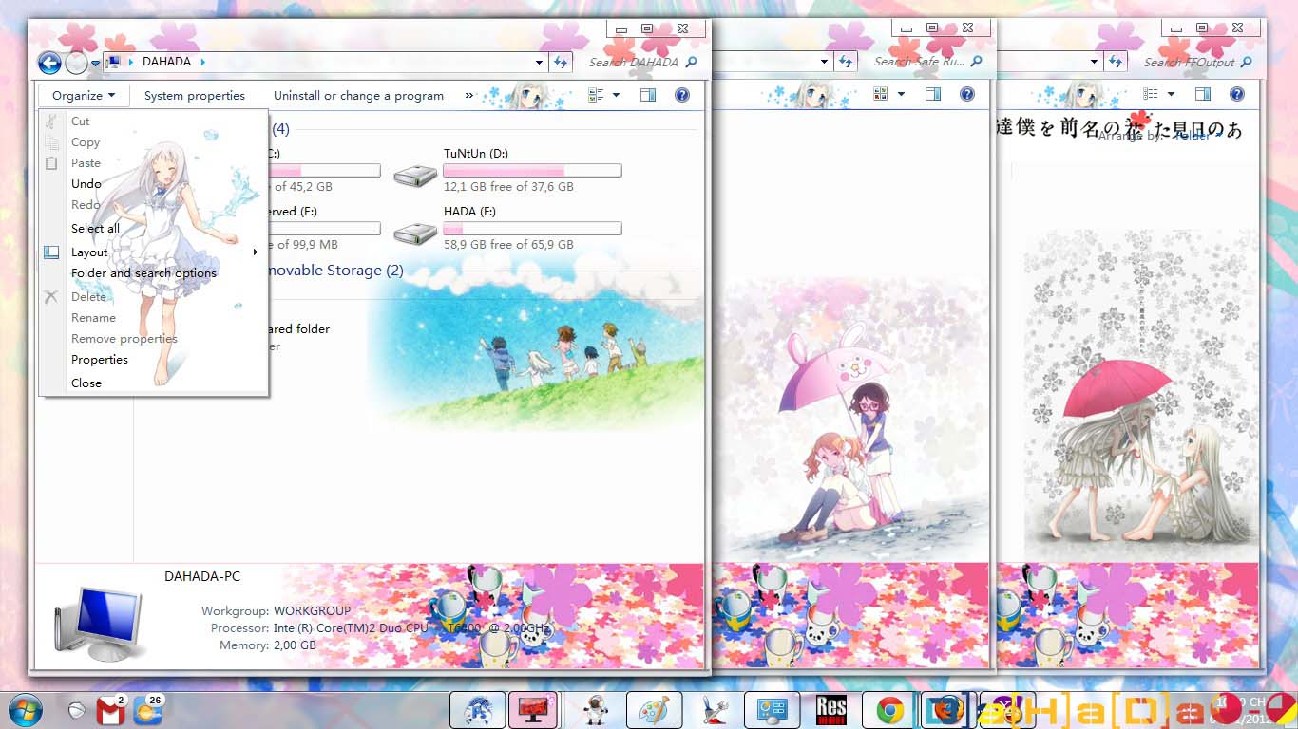
Task: Open the Windows Start menu orb
Action: (26, 710)
